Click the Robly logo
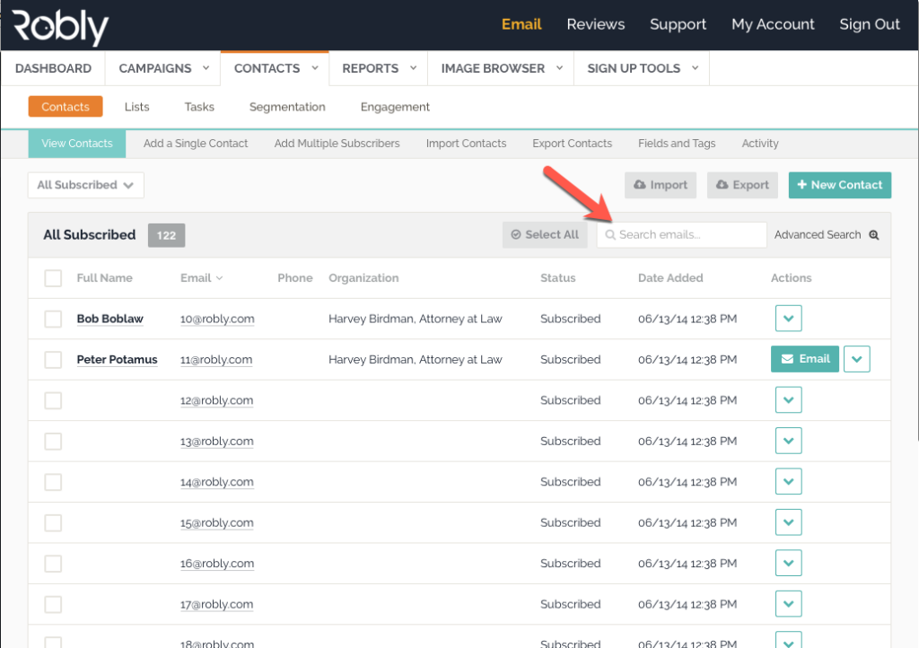The width and height of the screenshot is (919, 648). tap(59, 25)
